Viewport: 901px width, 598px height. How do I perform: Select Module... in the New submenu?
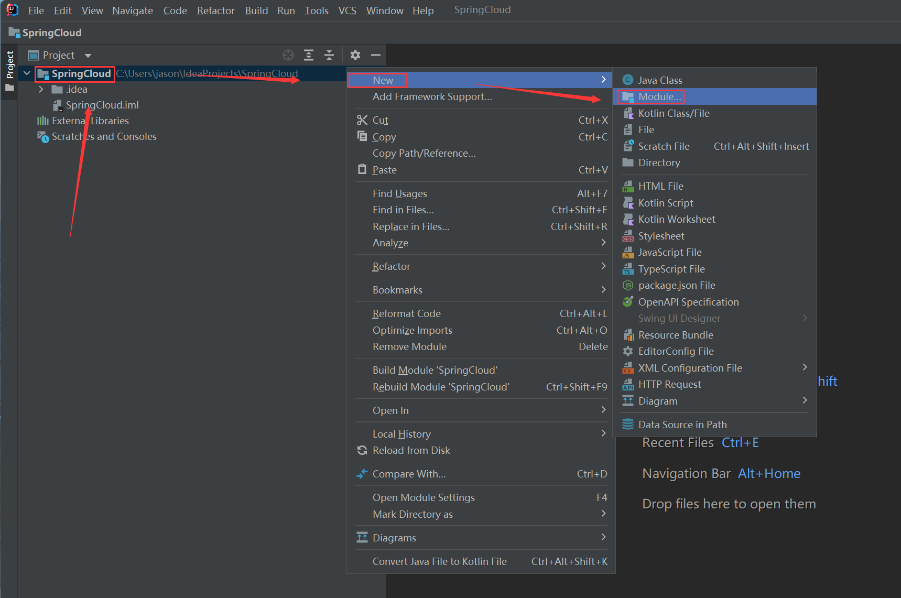click(659, 96)
